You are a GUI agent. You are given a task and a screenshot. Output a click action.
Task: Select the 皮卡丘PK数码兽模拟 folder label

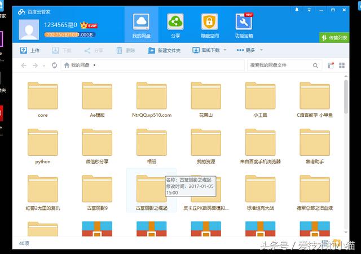tap(206, 208)
